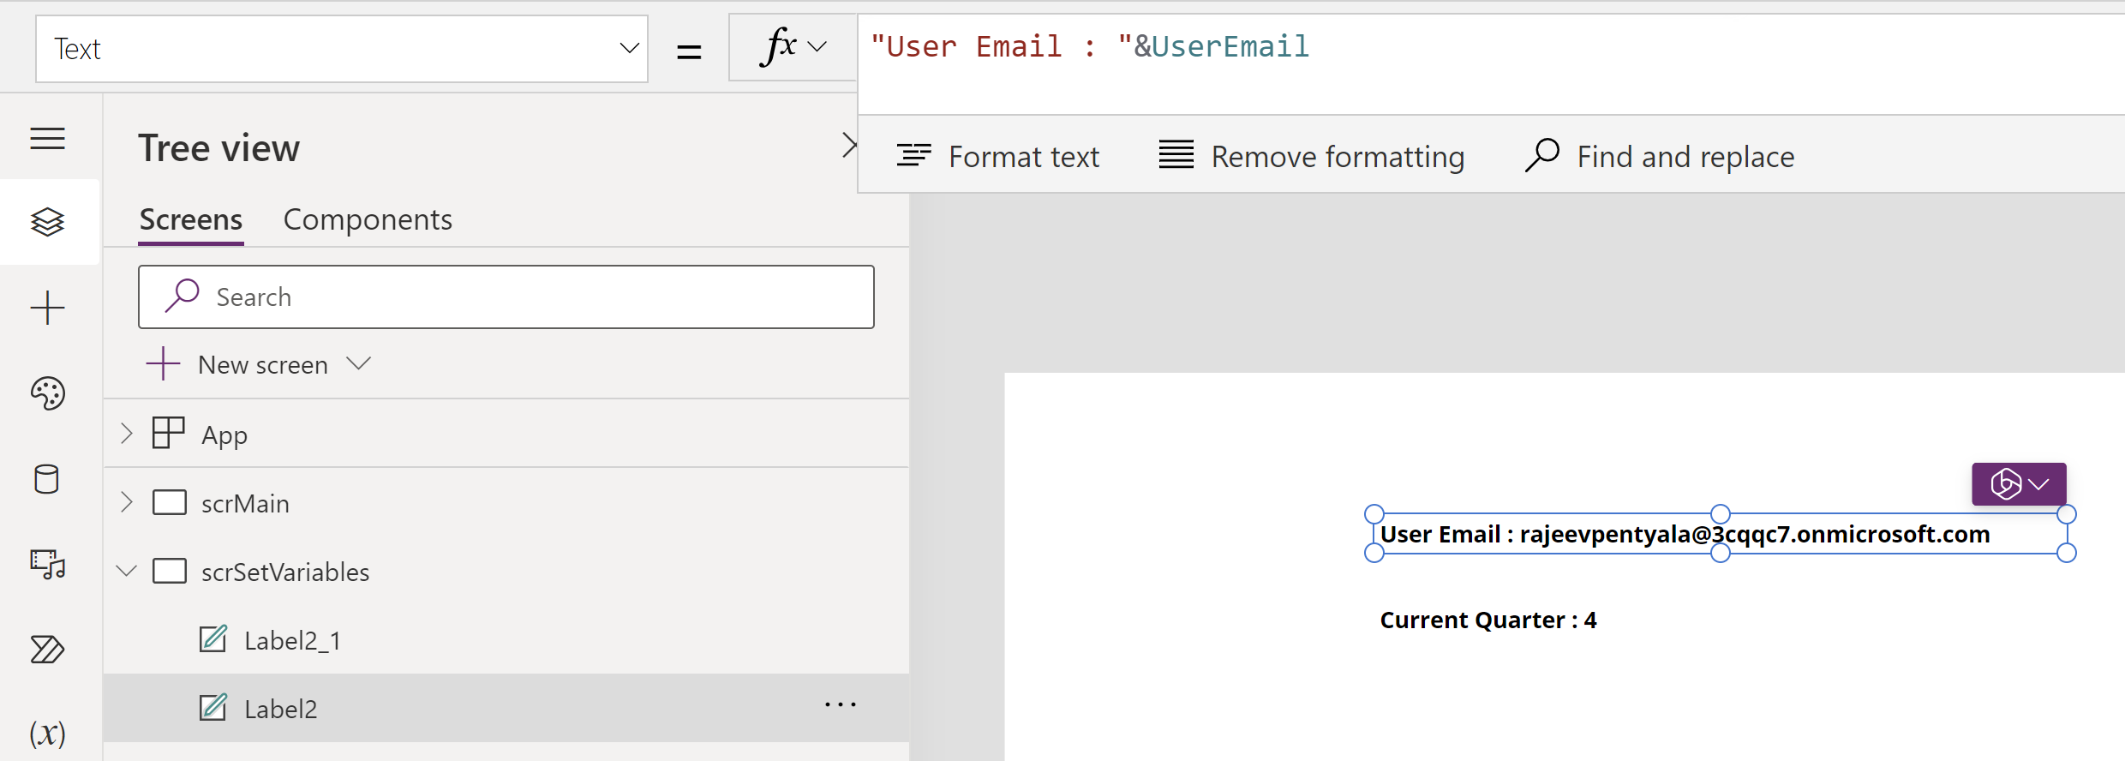
Task: Select the Screens tab
Action: [191, 220]
